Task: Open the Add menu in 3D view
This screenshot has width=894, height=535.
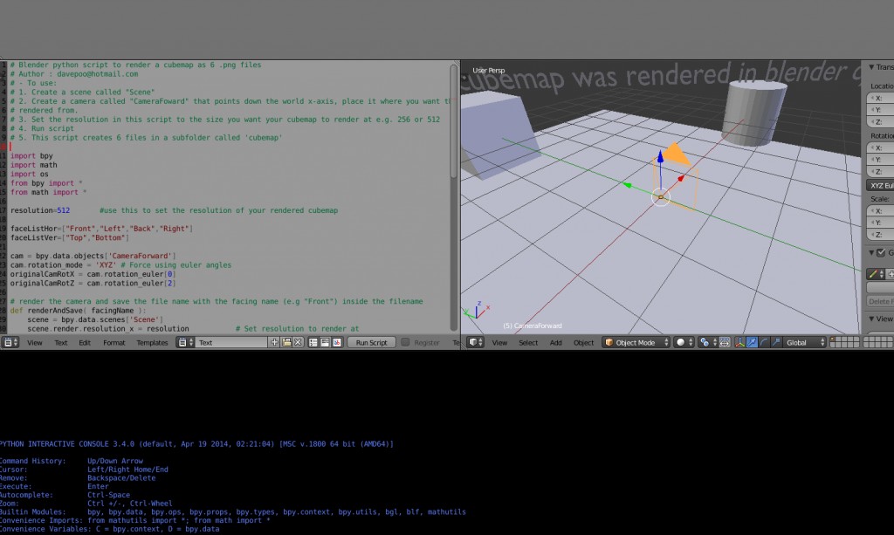Action: tap(556, 342)
